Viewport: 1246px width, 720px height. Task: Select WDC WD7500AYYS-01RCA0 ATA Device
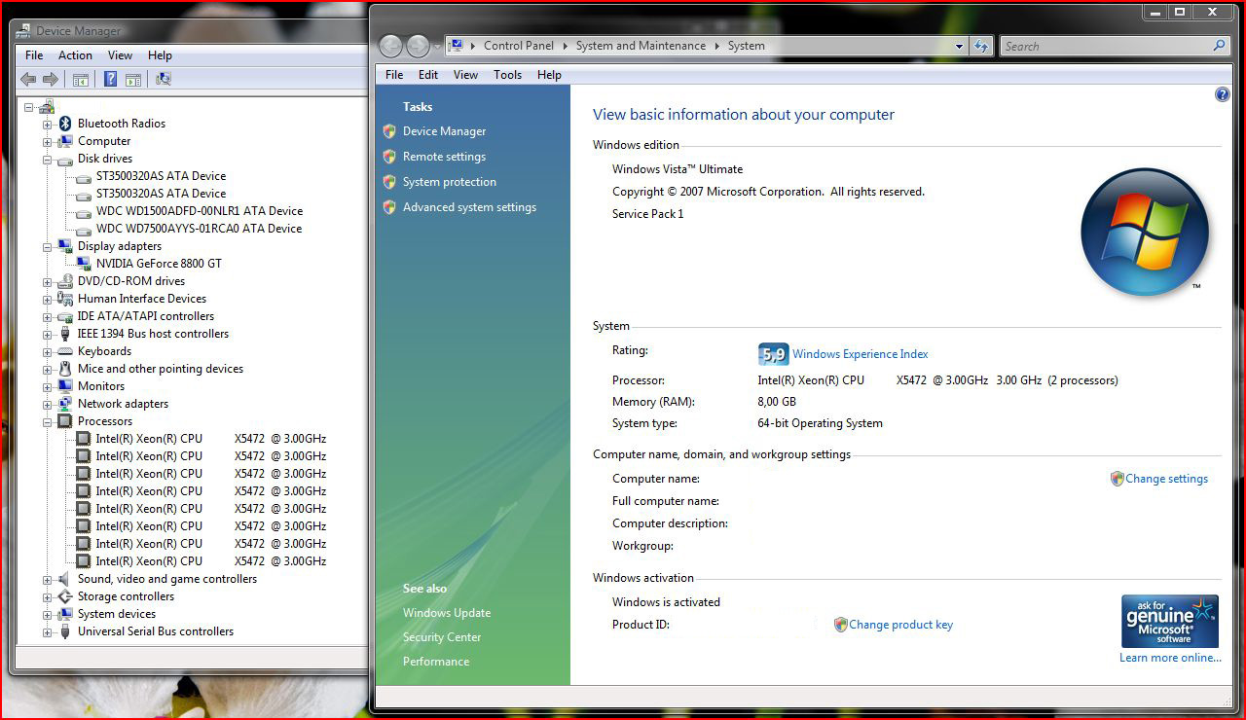pyautogui.click(x=199, y=229)
